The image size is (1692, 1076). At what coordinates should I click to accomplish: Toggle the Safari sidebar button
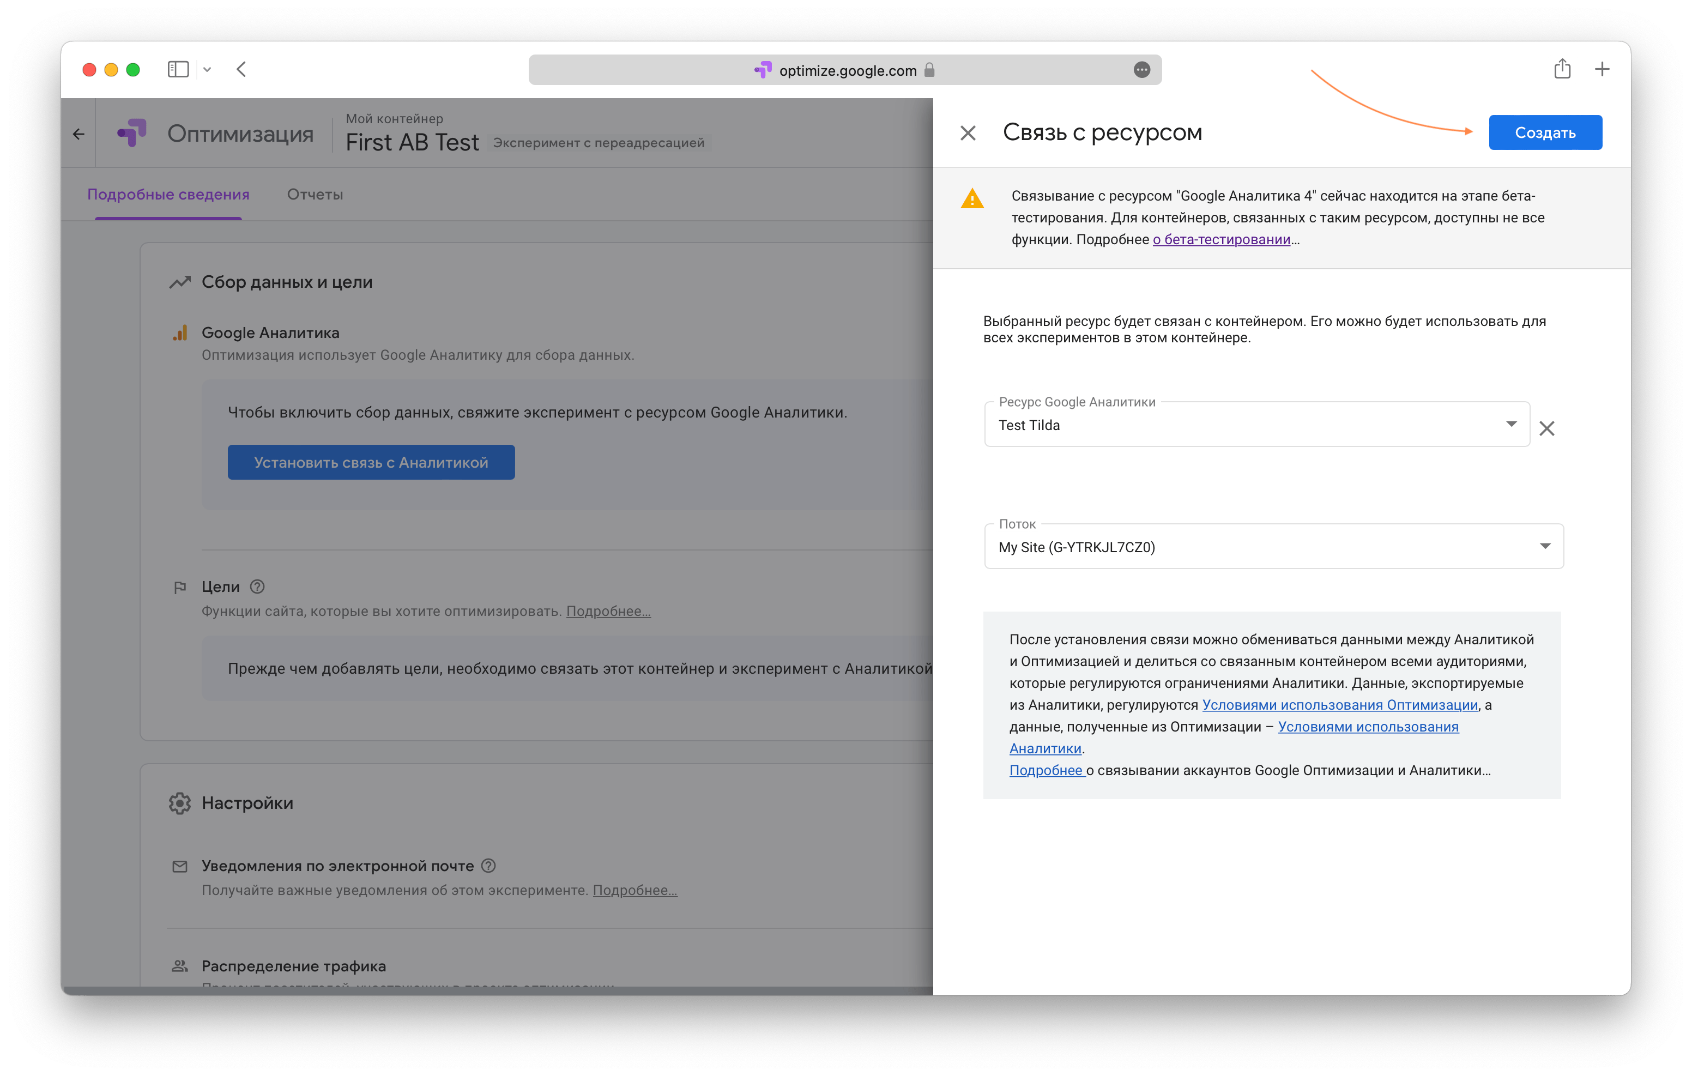(178, 69)
